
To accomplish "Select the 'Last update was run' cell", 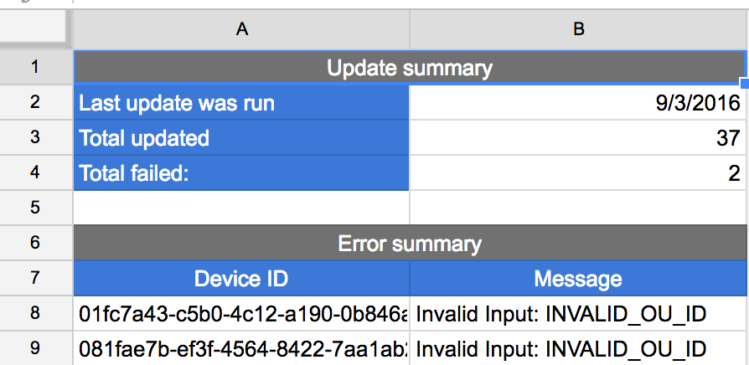I will click(241, 103).
